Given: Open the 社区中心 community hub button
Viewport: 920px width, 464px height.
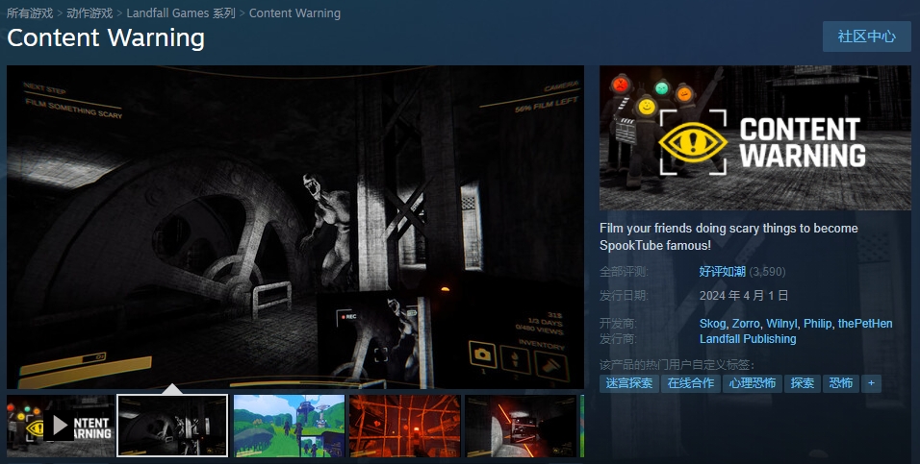Looking at the screenshot, I should [867, 37].
